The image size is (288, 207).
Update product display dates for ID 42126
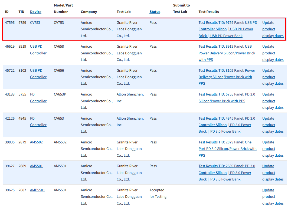point(273,125)
